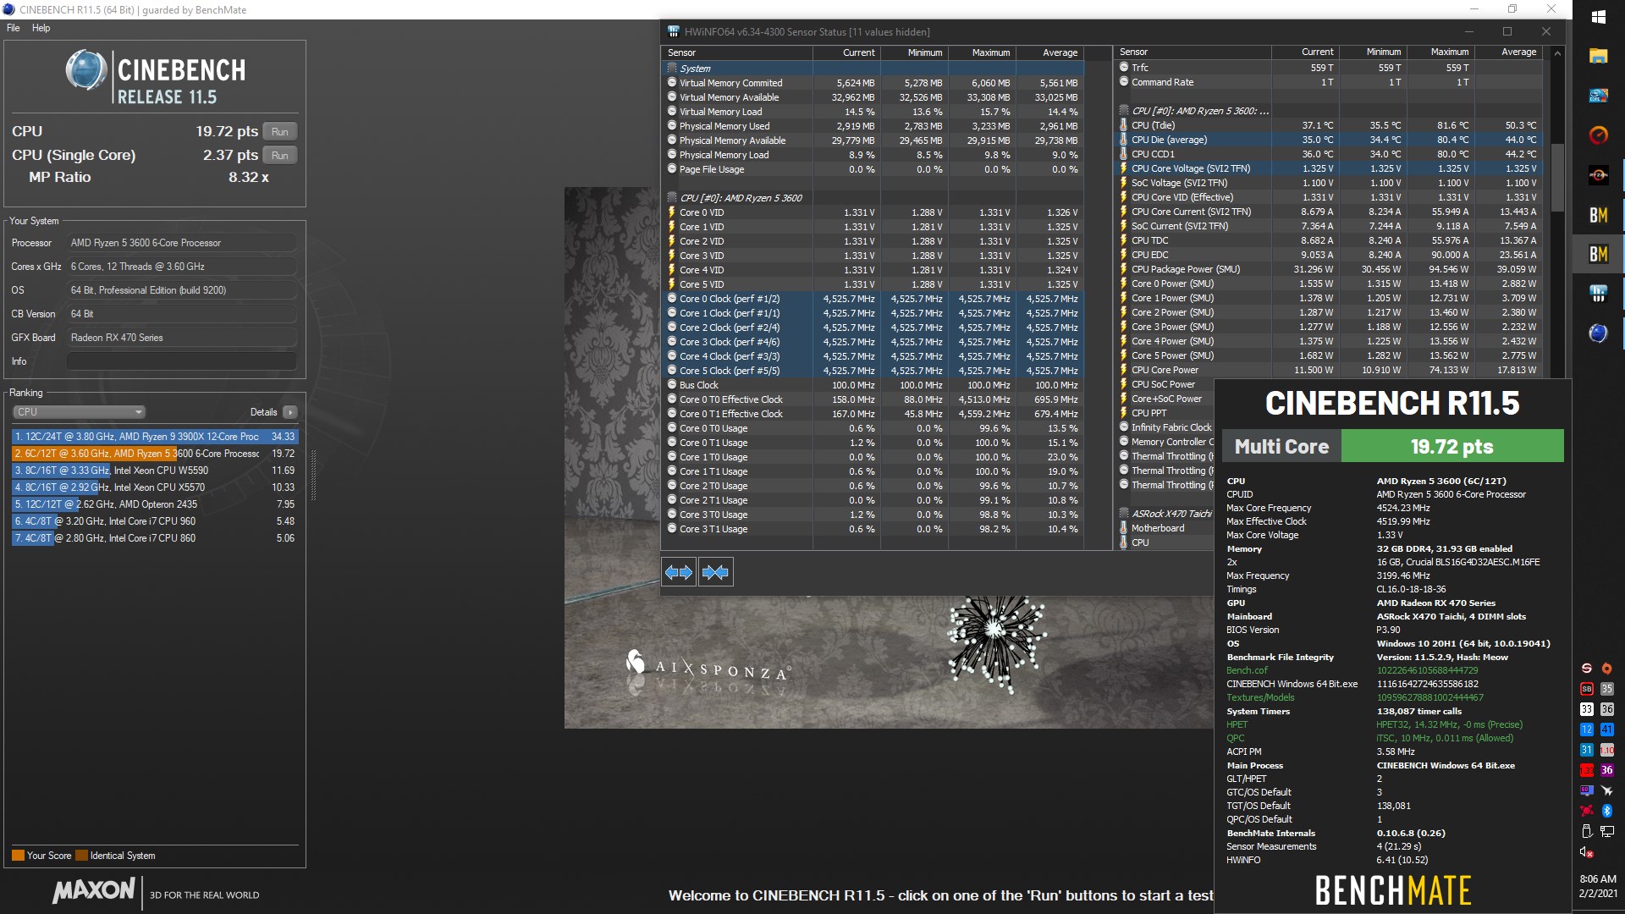This screenshot has width=1625, height=914.
Task: Select the Ryzen 5 3600 ranking entry
Action: point(155,454)
